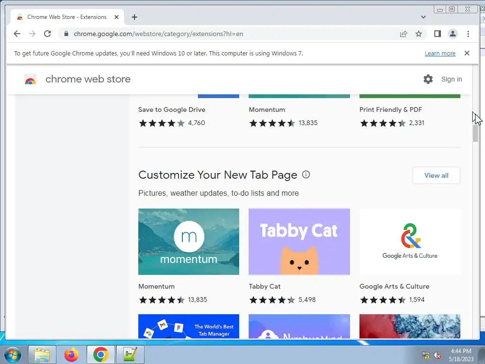Screen dimensions: 485x364
Task: Reload the Chrome Web Store page
Action: (47, 34)
